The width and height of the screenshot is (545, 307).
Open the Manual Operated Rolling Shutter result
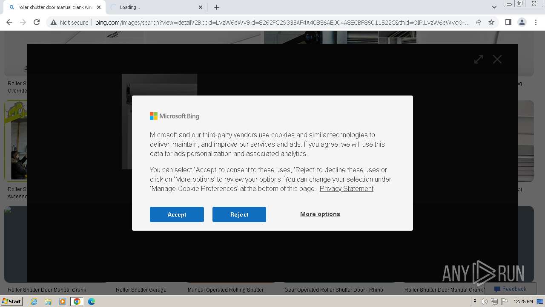(x=226, y=290)
